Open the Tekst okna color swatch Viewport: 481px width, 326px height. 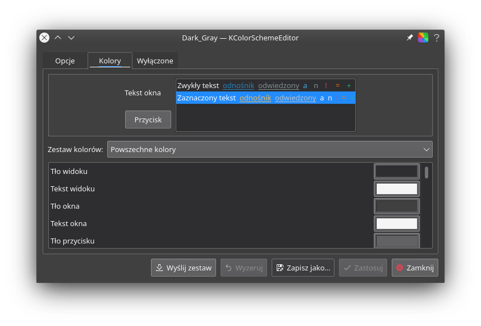[397, 223]
